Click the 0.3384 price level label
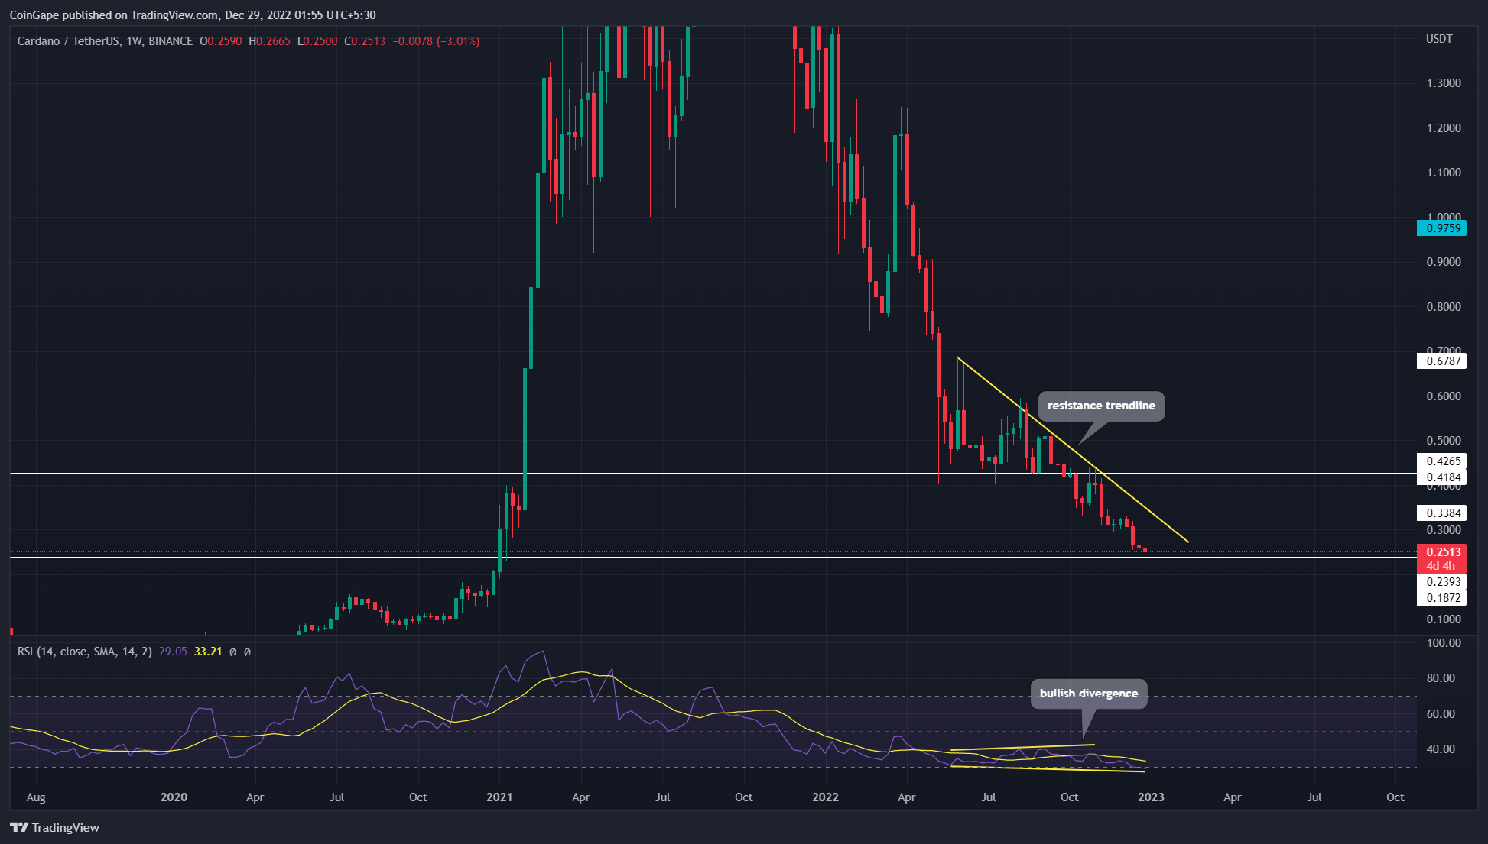The width and height of the screenshot is (1488, 844). click(x=1441, y=513)
